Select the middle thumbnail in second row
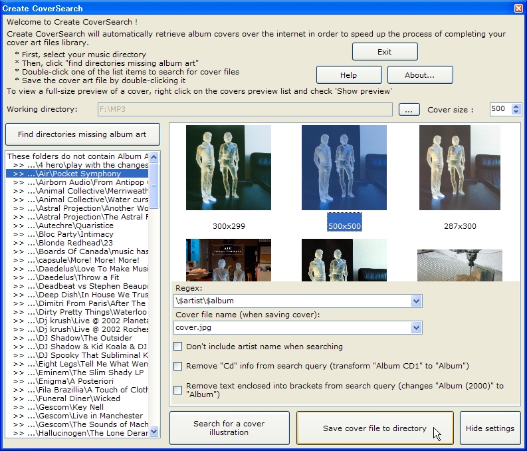Screen dimensions: 527x451 tap(344, 260)
